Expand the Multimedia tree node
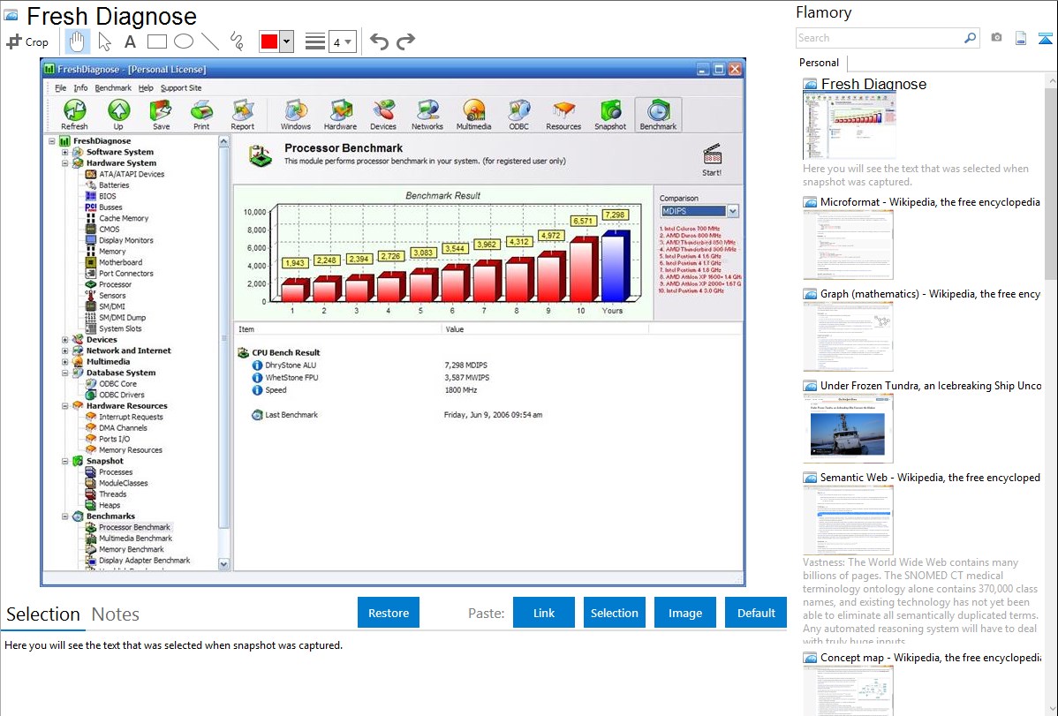This screenshot has width=1058, height=716. coord(65,362)
